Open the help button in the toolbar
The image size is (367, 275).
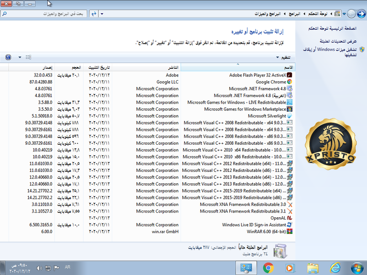(8, 57)
